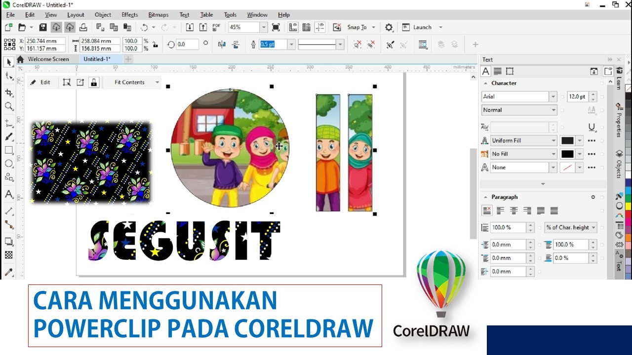Collapse the Character section
This screenshot has width=632, height=355.
click(485, 83)
